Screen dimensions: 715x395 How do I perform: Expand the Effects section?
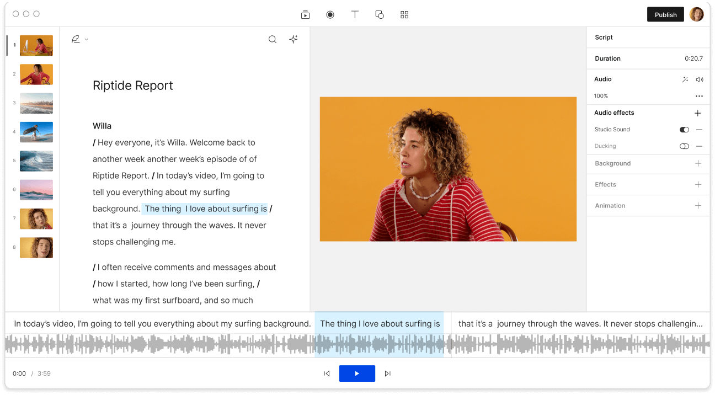coord(698,184)
